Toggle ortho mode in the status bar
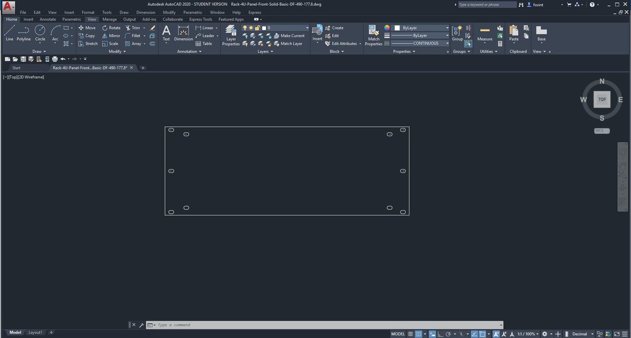The height and width of the screenshot is (338, 631). point(439,334)
